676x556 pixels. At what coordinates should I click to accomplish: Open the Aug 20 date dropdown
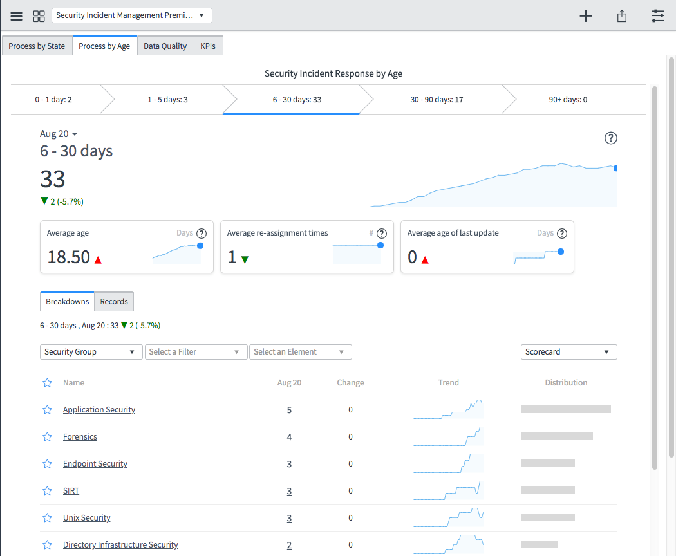58,134
